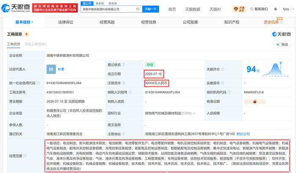
Task: Click the 纳税人识别号 value 91430104MAKK0FL064
Action: pyautogui.click(x=162, y=92)
